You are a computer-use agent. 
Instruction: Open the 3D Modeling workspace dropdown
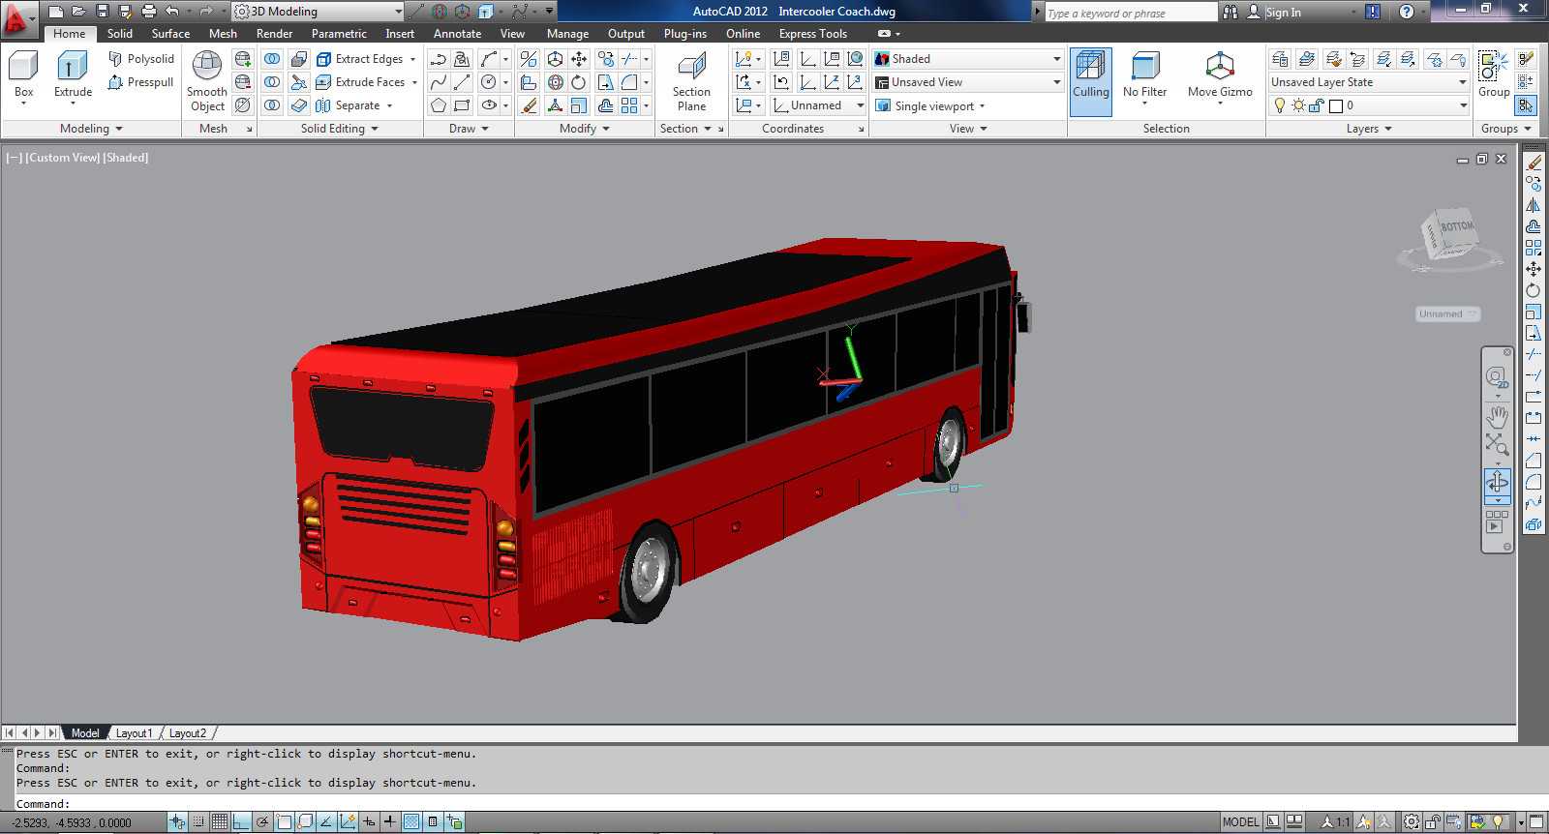click(x=318, y=12)
